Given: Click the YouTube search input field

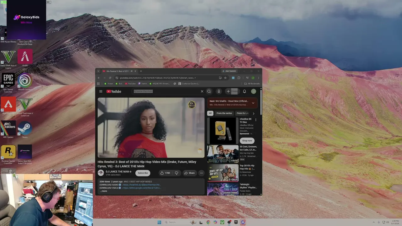Looking at the screenshot, I should 166,91.
